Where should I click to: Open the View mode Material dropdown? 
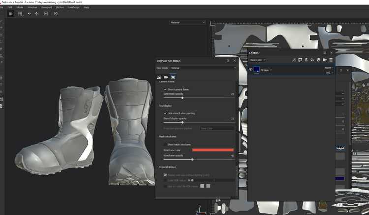203,68
